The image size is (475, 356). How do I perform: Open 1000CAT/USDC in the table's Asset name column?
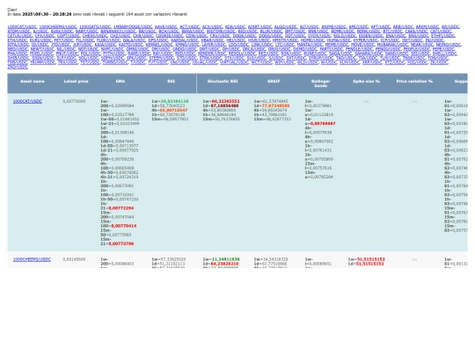[x=27, y=101]
